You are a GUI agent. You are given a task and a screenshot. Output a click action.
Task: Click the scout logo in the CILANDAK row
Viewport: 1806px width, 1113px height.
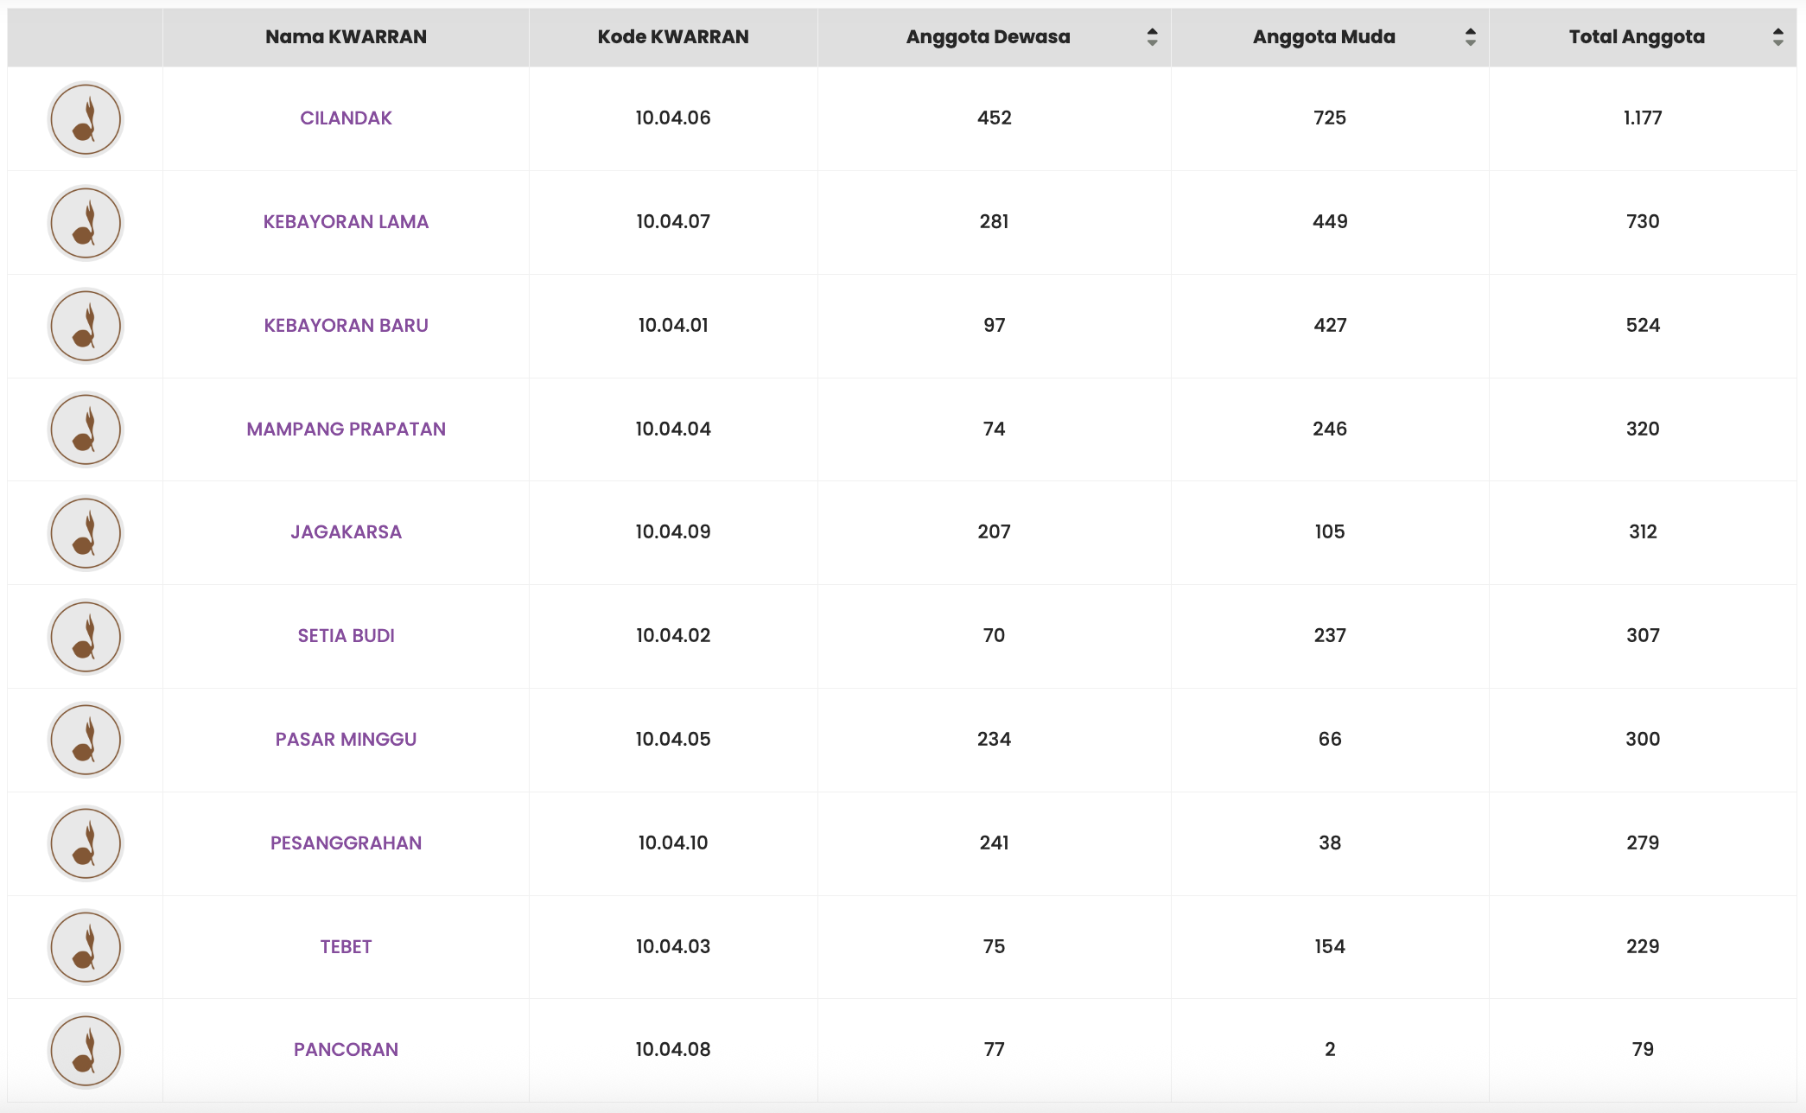[86, 119]
